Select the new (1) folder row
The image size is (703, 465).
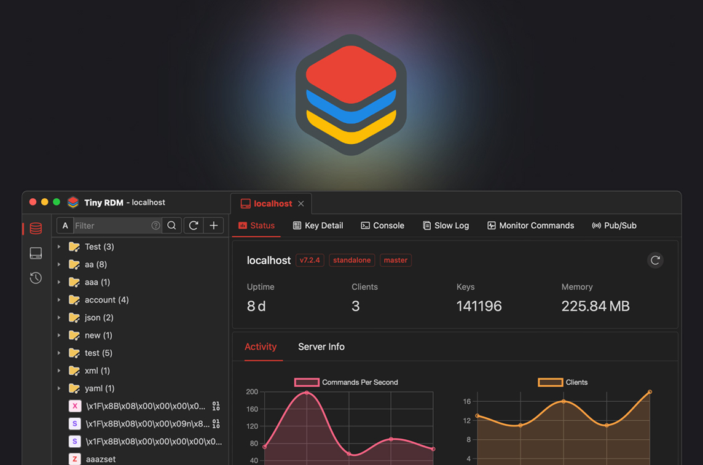point(140,335)
